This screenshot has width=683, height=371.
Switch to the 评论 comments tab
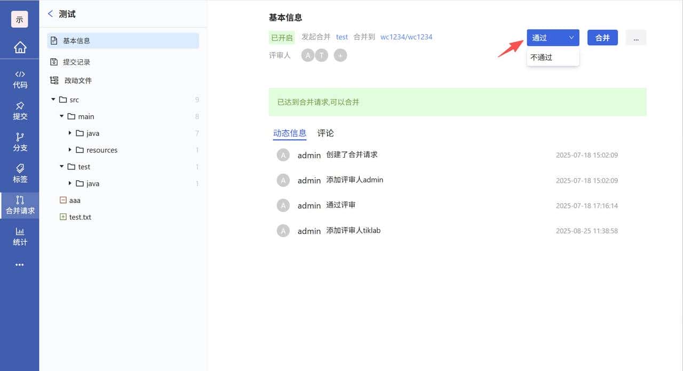[x=325, y=133]
